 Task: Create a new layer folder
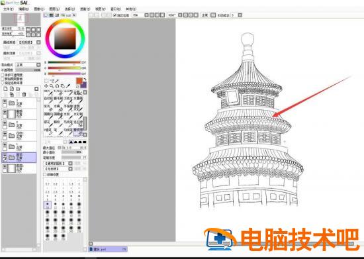[18, 89]
